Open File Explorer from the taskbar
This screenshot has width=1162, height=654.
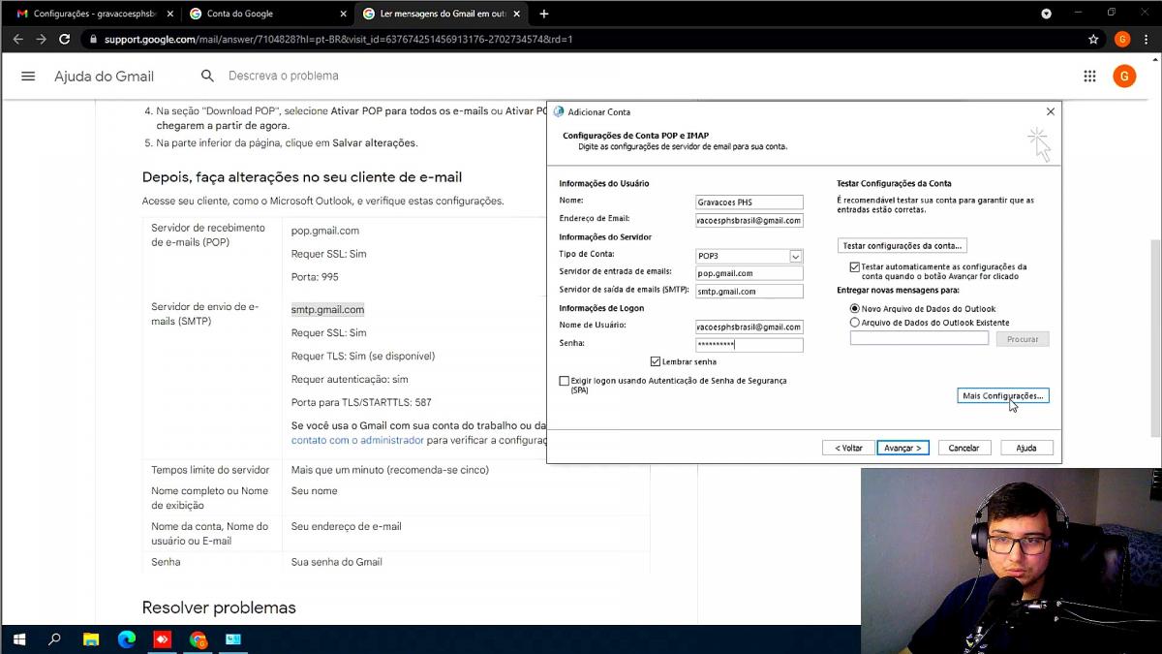[x=91, y=639]
